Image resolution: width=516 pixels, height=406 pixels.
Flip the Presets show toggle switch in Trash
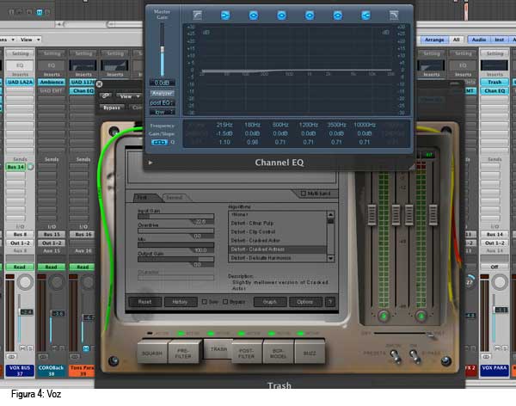coord(394,355)
